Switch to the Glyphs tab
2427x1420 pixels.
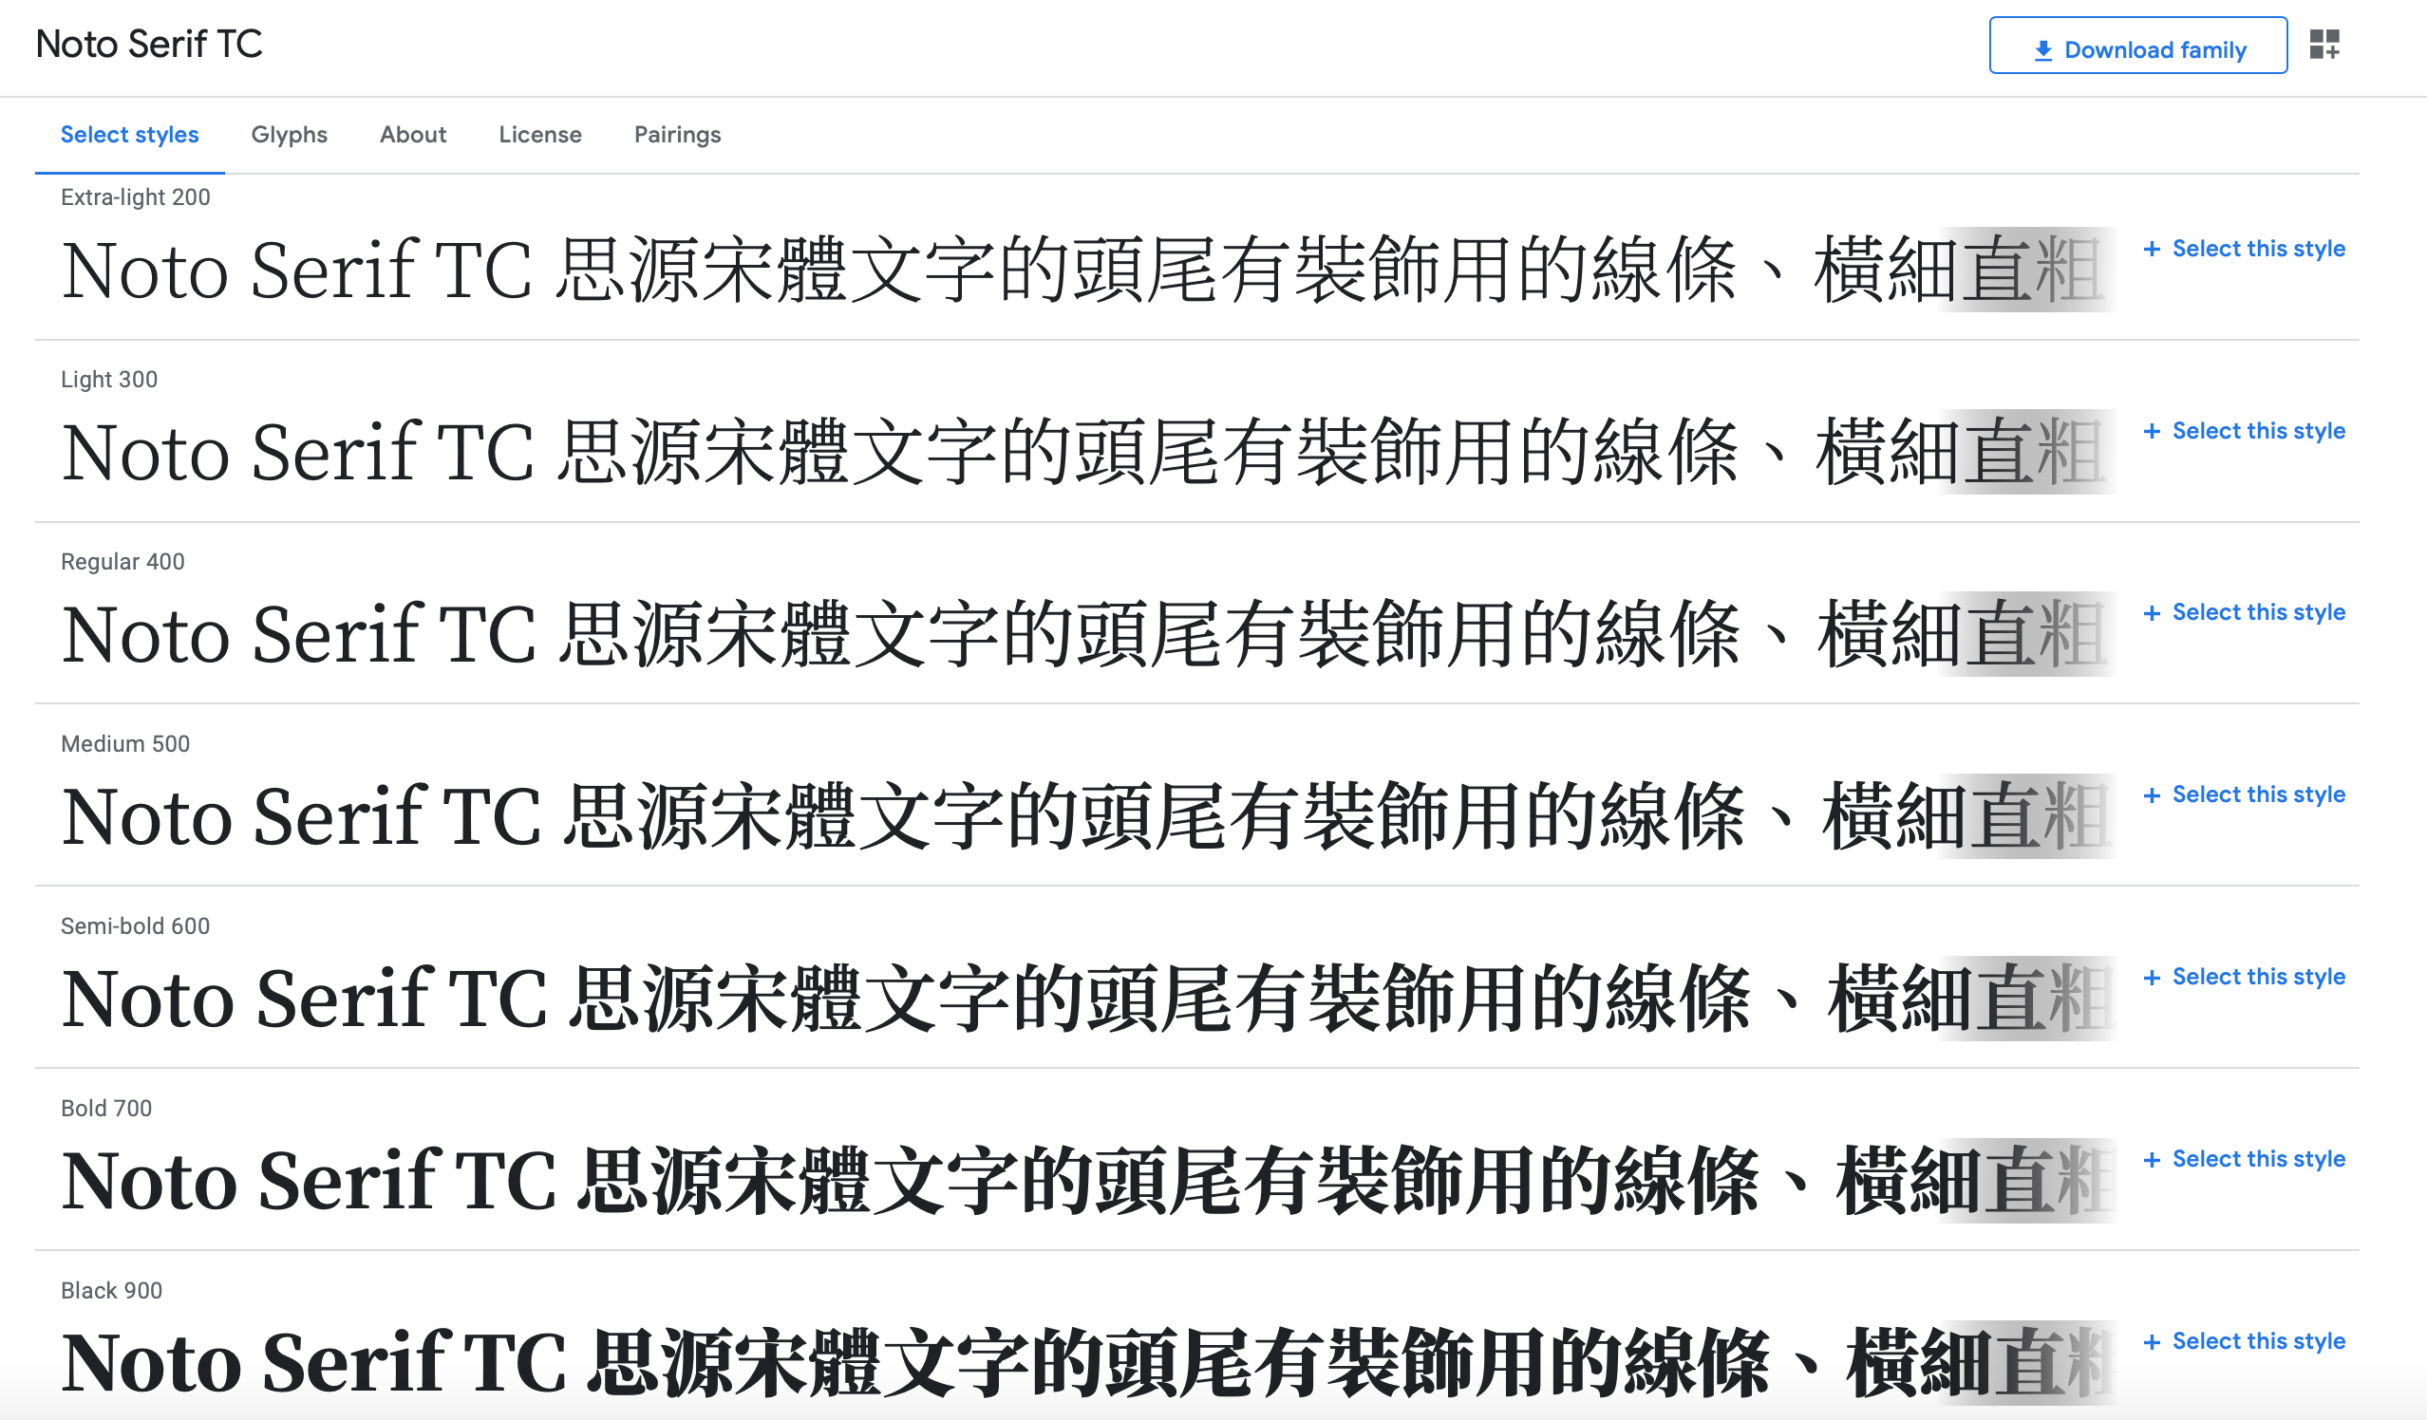289,135
